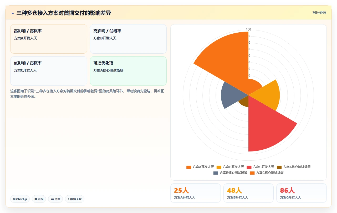Click the 三种多仓接入方案 page title text

[64, 13]
